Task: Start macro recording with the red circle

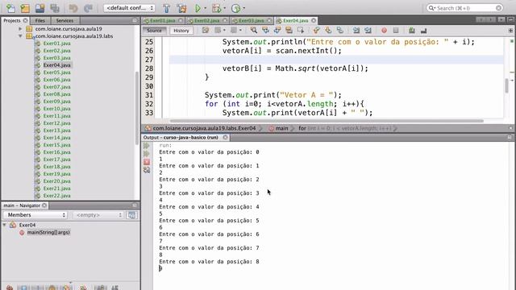Action: tap(384, 31)
